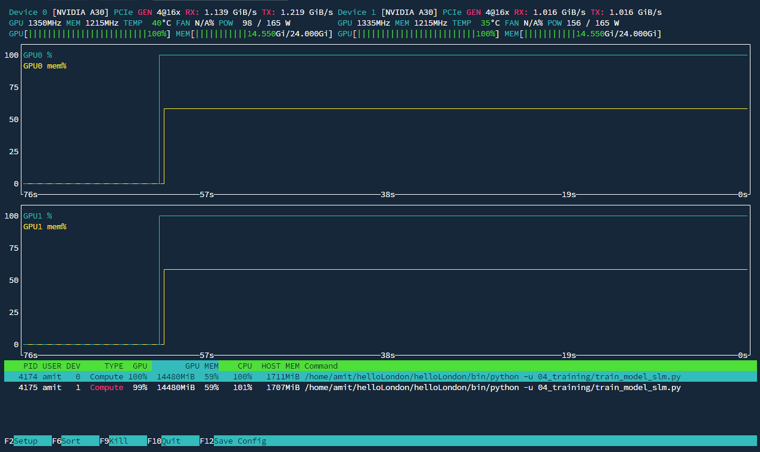Click the CPU column header
This screenshot has height=452, width=760.
click(x=244, y=366)
